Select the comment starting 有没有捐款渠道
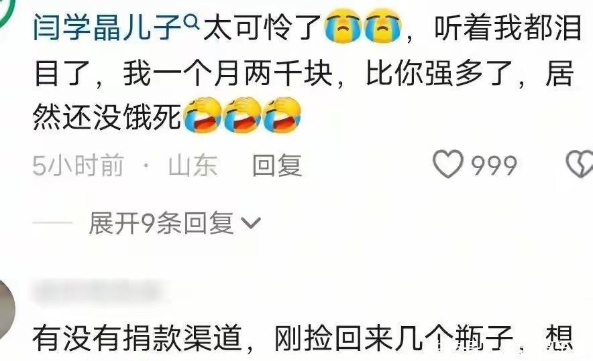Viewport: 593px width, 361px height. tap(303, 338)
